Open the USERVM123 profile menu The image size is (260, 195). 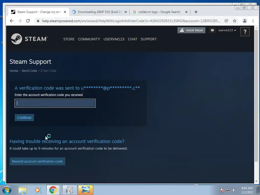coord(114,39)
